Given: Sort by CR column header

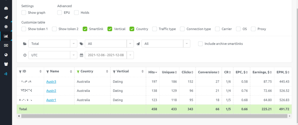Looking at the screenshot, I should [228, 72].
